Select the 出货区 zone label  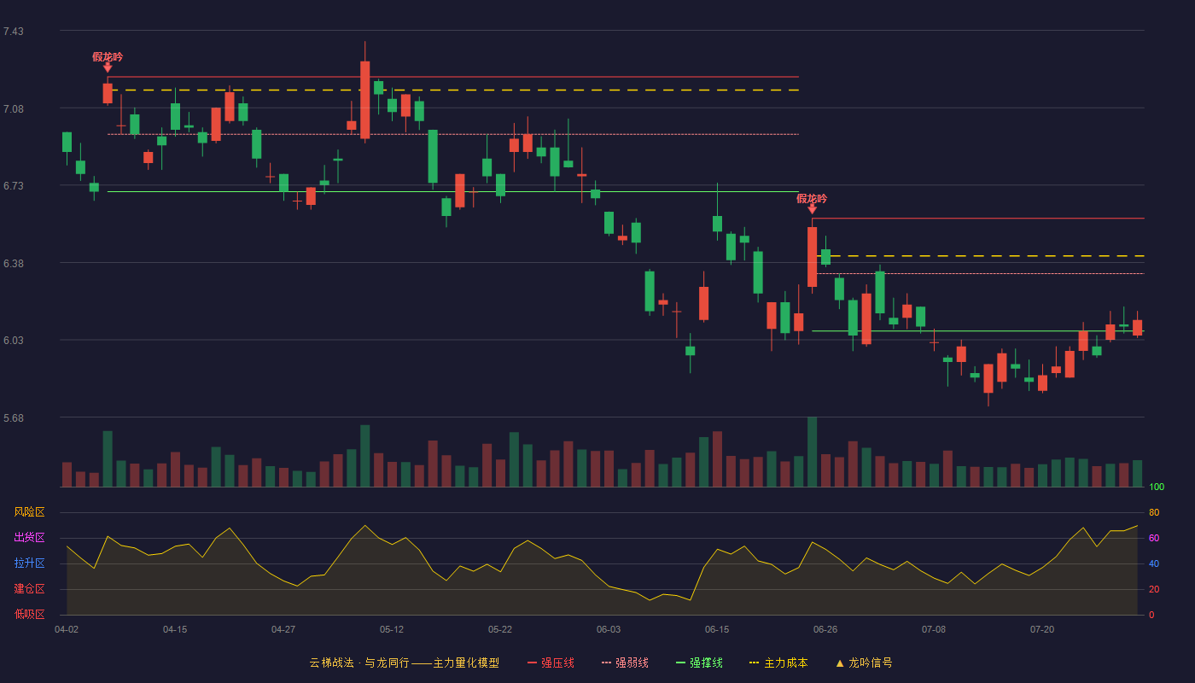click(x=29, y=538)
